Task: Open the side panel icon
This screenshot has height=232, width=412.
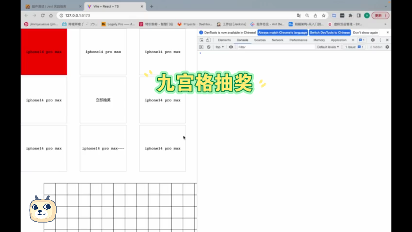Action: coord(358,15)
